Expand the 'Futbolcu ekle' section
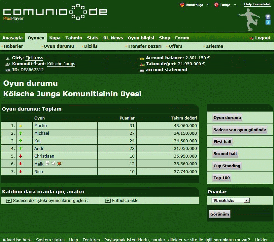This screenshot has height=242, width=274. tap(108, 200)
